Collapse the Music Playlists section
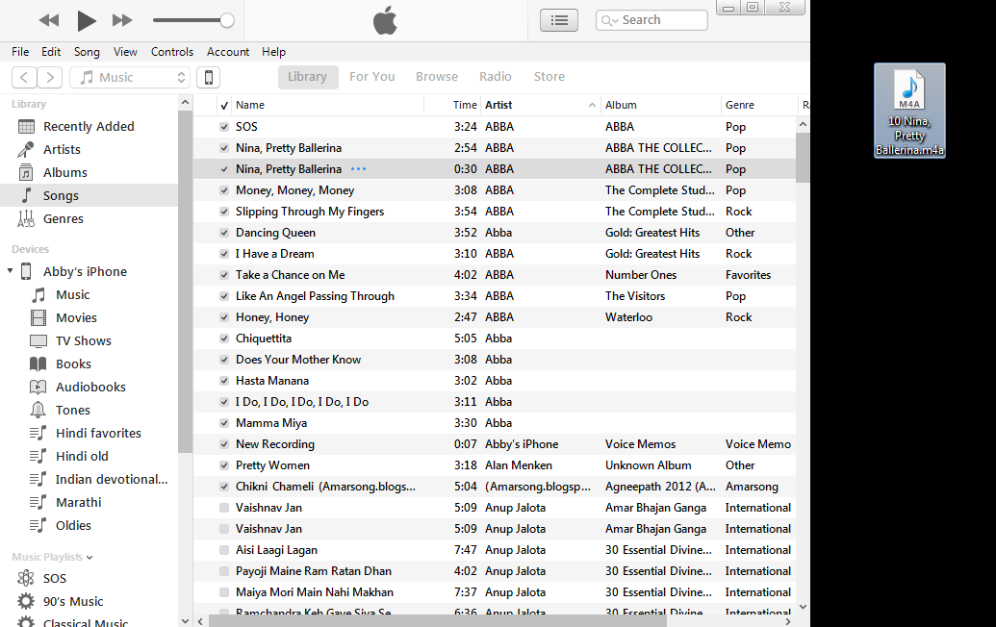This screenshot has height=627, width=996. tap(89, 557)
